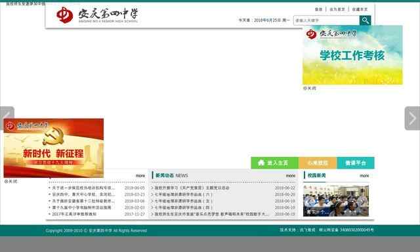
Task: Click the teal 微课平台 button
Action: click(356, 163)
